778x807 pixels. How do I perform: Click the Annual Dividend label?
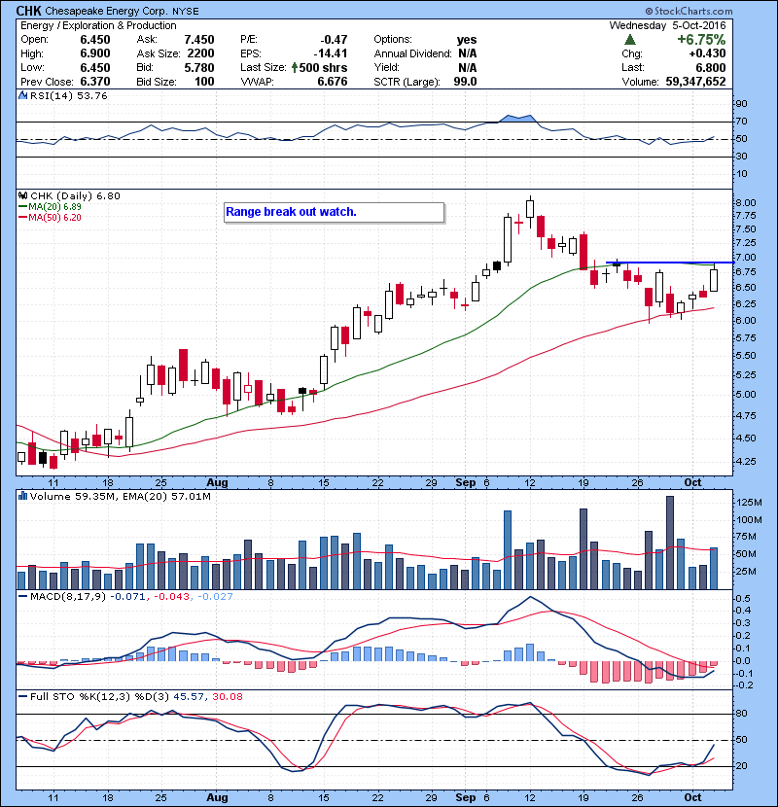413,53
